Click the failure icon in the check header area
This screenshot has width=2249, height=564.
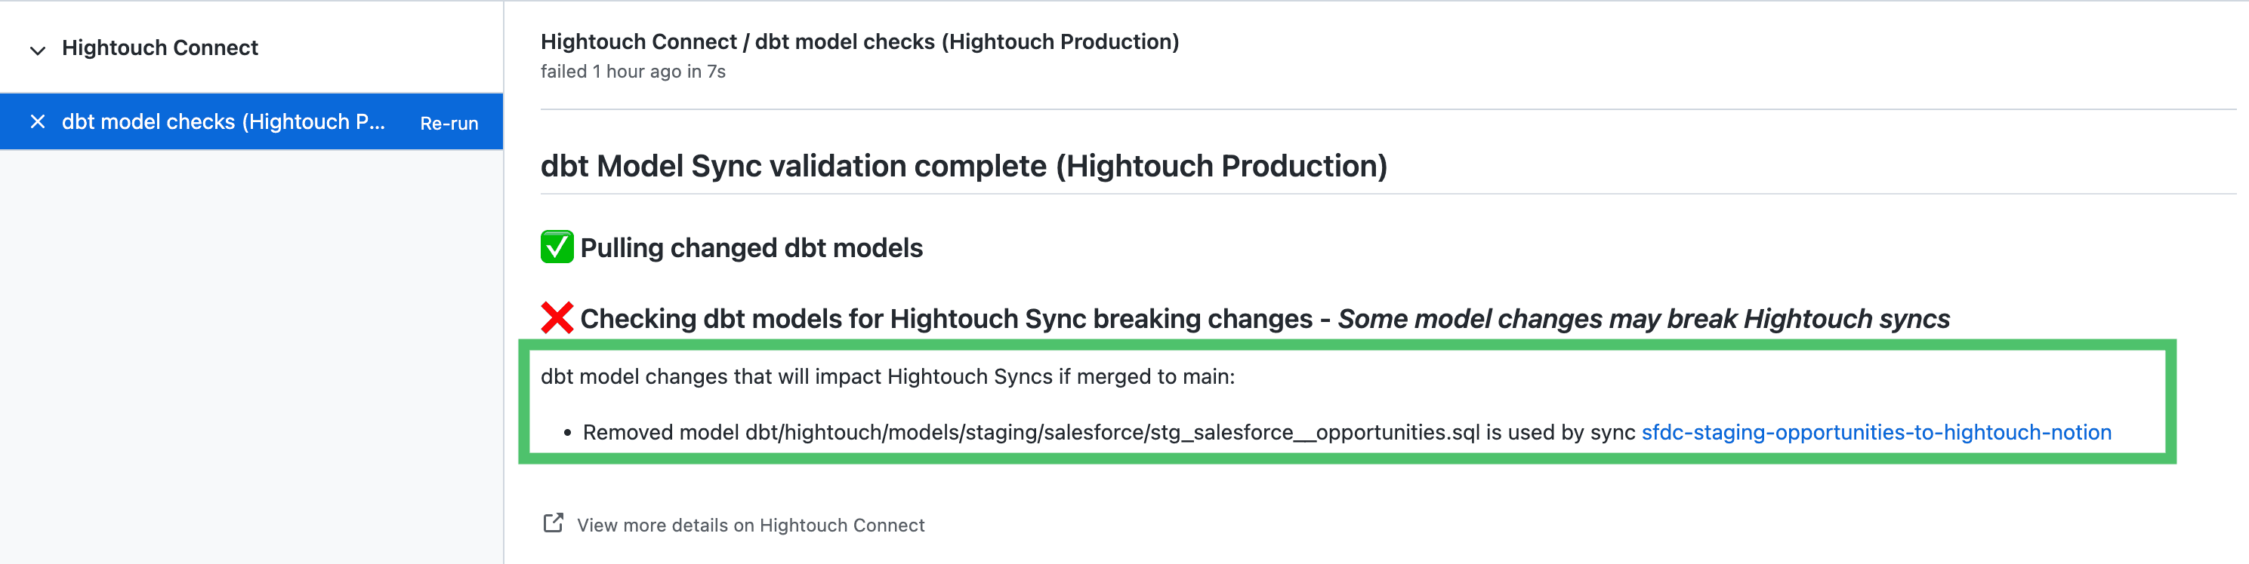[x=557, y=317]
